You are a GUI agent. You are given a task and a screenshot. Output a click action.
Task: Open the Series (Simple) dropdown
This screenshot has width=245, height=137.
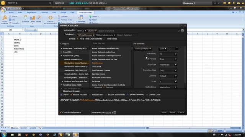coord(143,49)
